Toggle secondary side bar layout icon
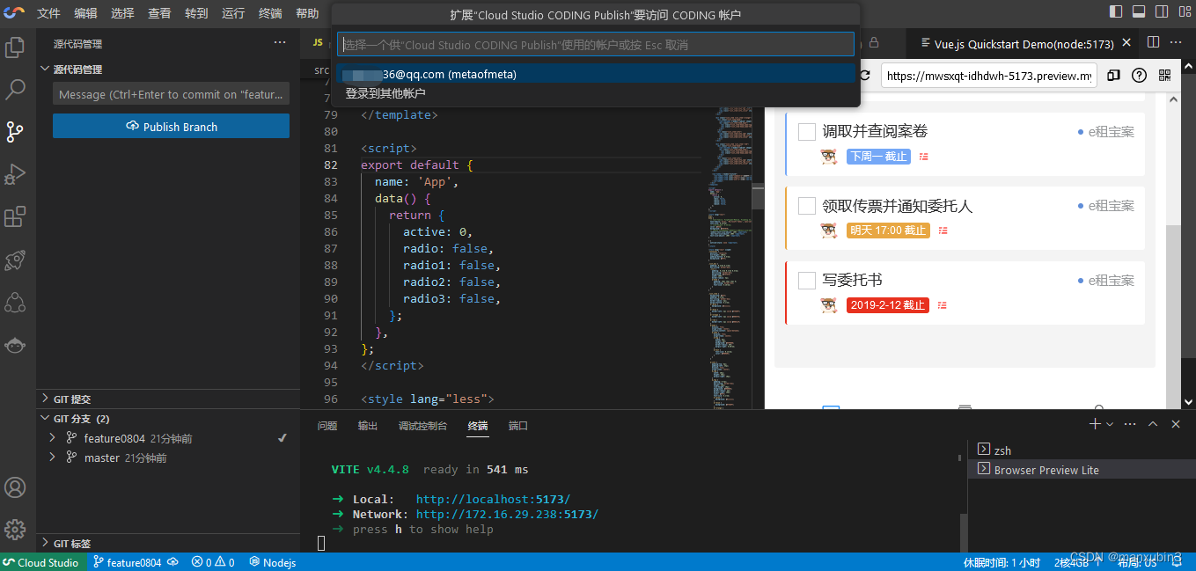Screen dimensions: 1196x571 coord(1162,12)
